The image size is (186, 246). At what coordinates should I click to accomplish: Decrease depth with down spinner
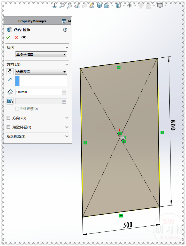pyautogui.click(x=64, y=93)
